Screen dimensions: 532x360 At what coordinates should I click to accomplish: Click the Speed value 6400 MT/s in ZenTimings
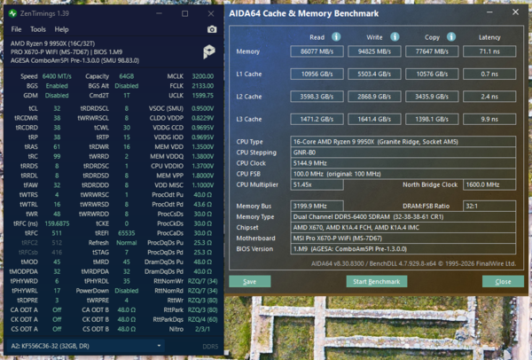pos(57,76)
